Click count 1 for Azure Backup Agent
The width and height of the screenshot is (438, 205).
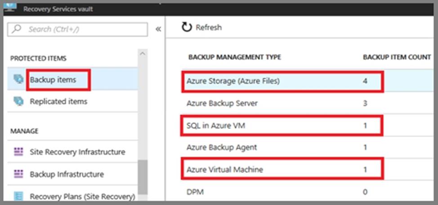coord(365,147)
